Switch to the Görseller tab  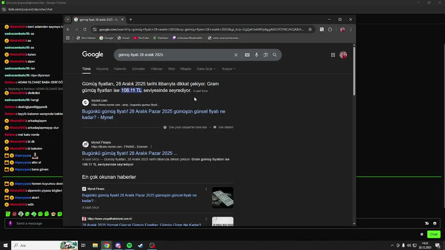138,69
